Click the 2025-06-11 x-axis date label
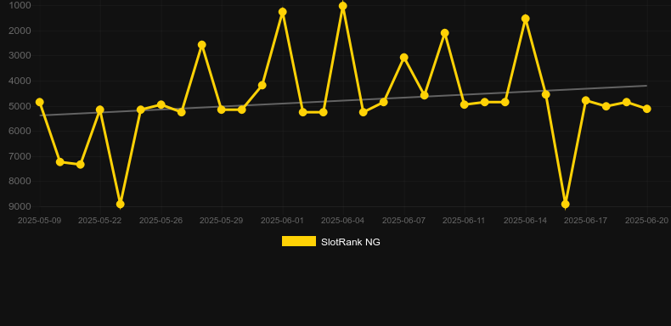The height and width of the screenshot is (326, 671). (464, 221)
